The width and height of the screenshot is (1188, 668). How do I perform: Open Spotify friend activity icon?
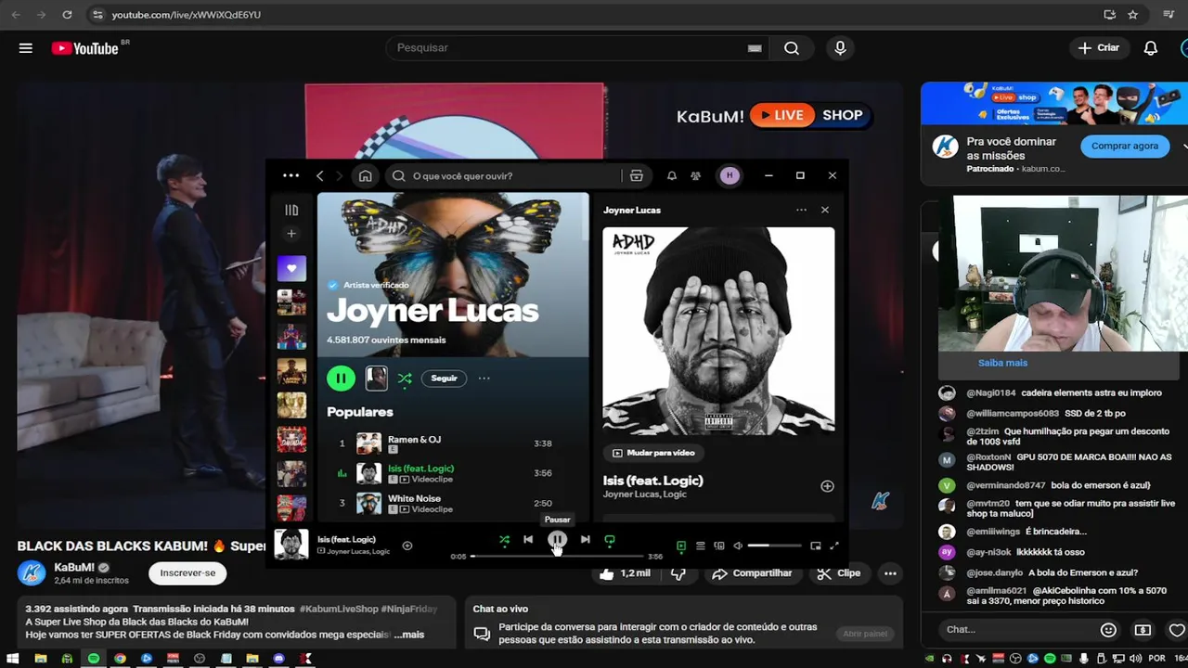(x=695, y=175)
